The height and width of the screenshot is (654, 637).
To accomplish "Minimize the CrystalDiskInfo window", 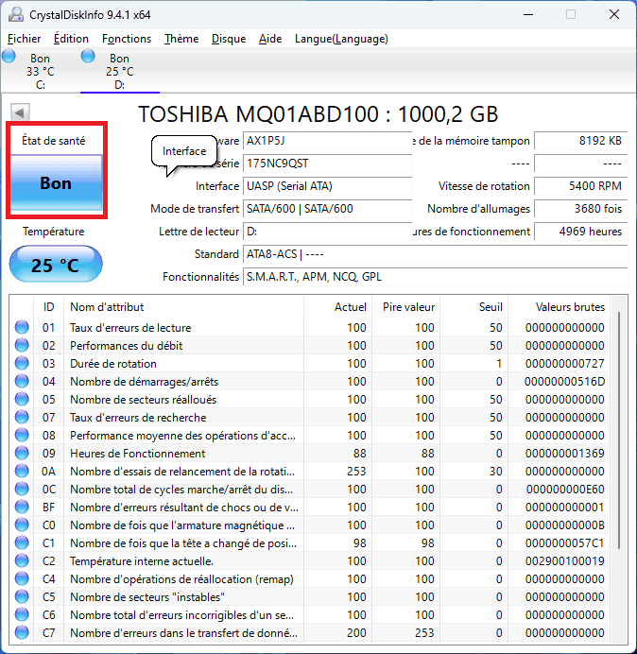I will [x=528, y=14].
